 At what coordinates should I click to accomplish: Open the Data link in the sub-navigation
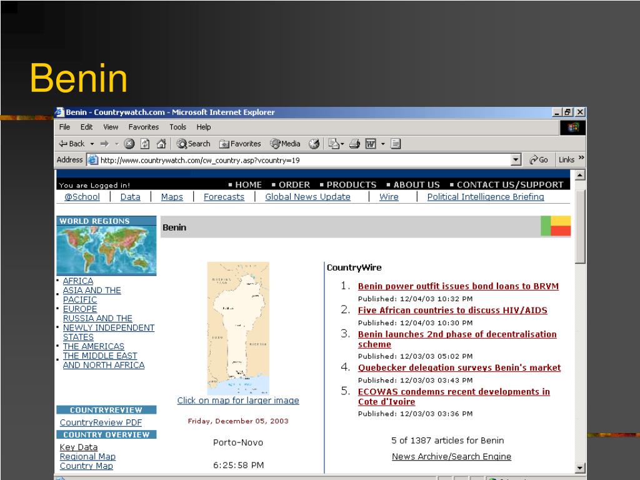(x=130, y=197)
